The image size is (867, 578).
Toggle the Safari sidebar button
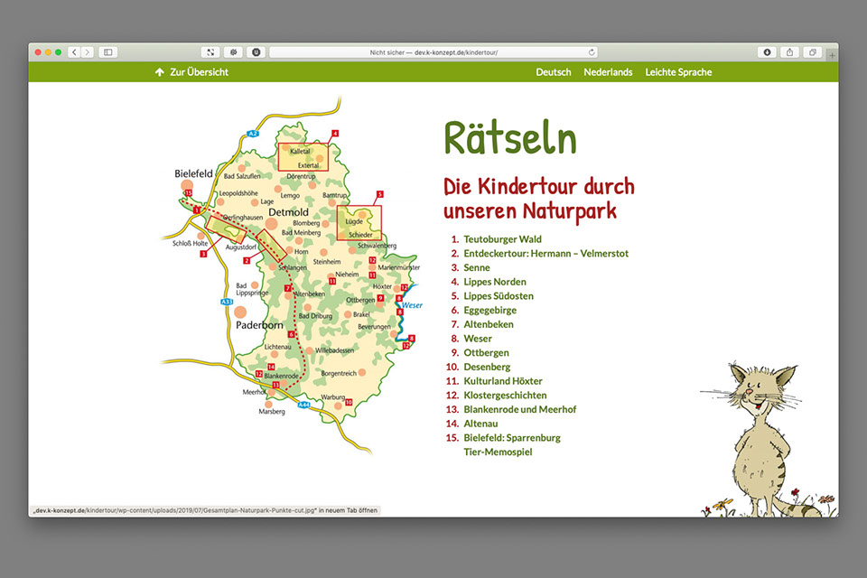pyautogui.click(x=107, y=52)
